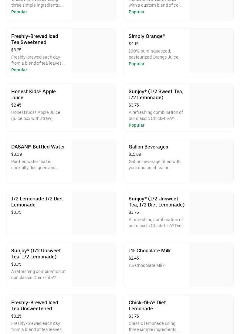Click the Honest Kids juice box description
The width and height of the screenshot is (244, 334).
point(36,115)
